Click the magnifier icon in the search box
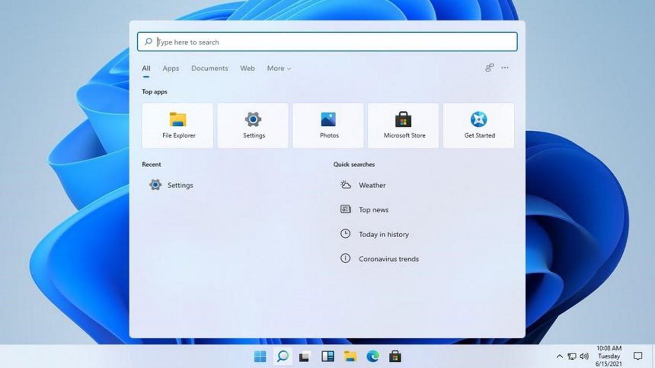 (148, 42)
